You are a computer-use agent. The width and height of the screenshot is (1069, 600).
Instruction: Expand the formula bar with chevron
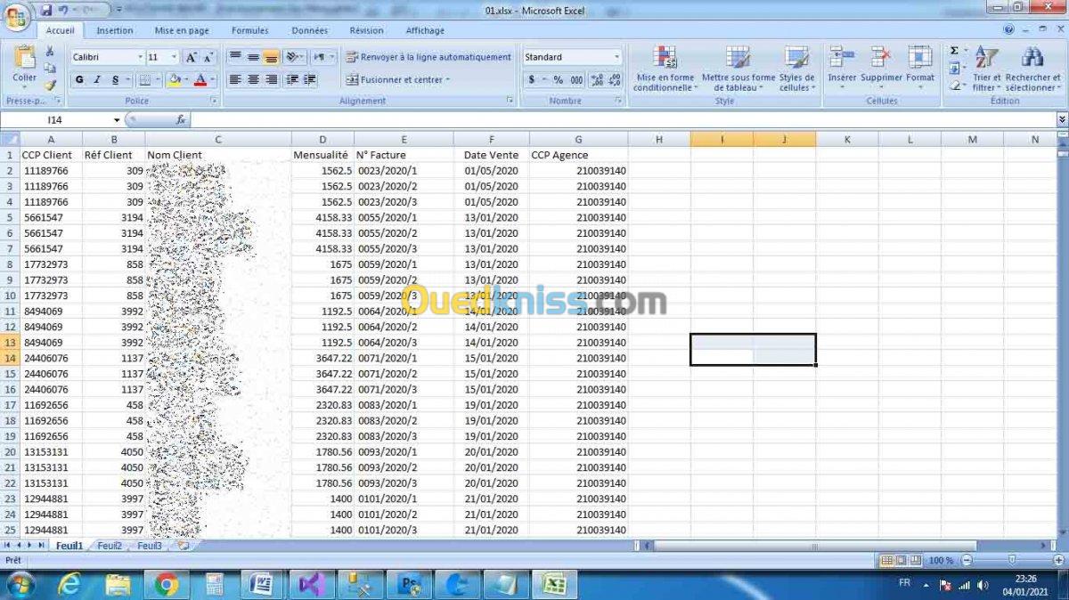tap(1062, 119)
